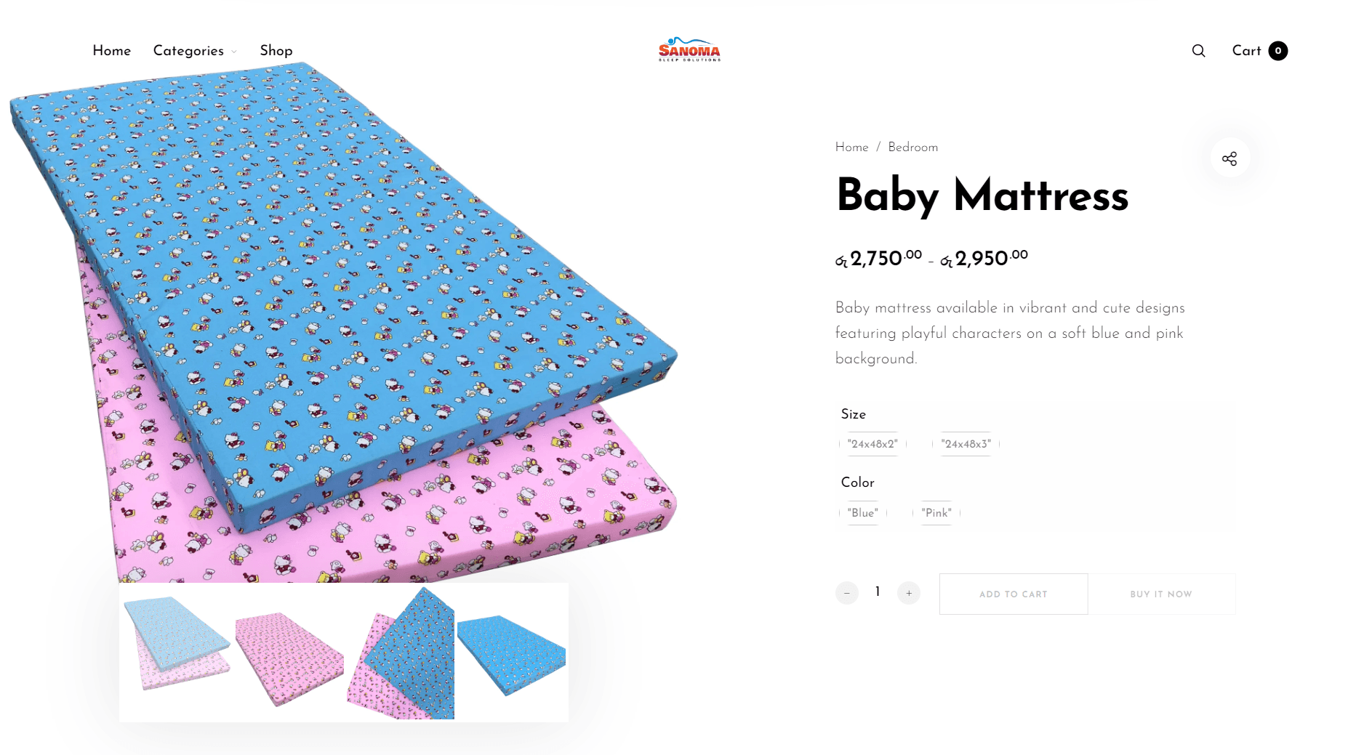
Task: Open the Home menu item
Action: [111, 51]
